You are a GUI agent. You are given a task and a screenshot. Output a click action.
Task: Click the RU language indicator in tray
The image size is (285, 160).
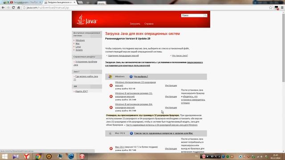click(x=197, y=156)
